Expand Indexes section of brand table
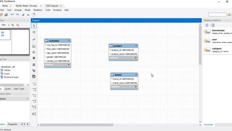 click(x=136, y=87)
